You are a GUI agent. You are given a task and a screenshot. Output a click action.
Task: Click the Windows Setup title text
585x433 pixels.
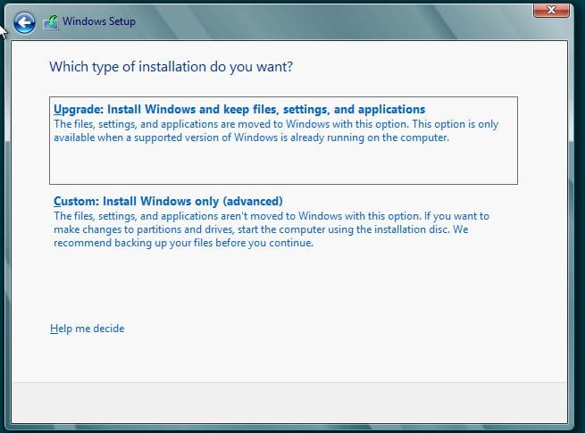tap(99, 21)
